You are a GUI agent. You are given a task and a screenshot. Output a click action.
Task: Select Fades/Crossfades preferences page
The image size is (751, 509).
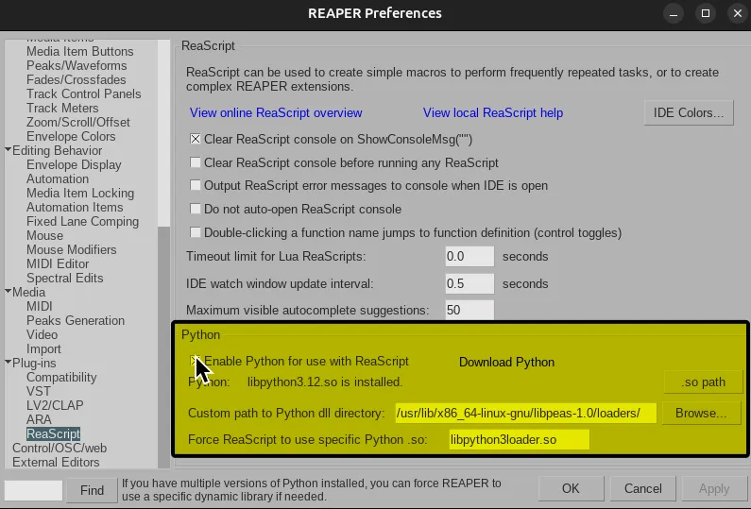point(77,79)
